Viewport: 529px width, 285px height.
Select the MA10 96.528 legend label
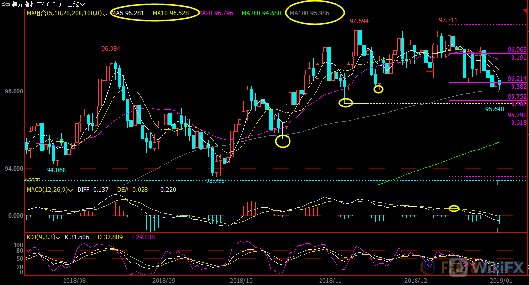tap(170, 13)
